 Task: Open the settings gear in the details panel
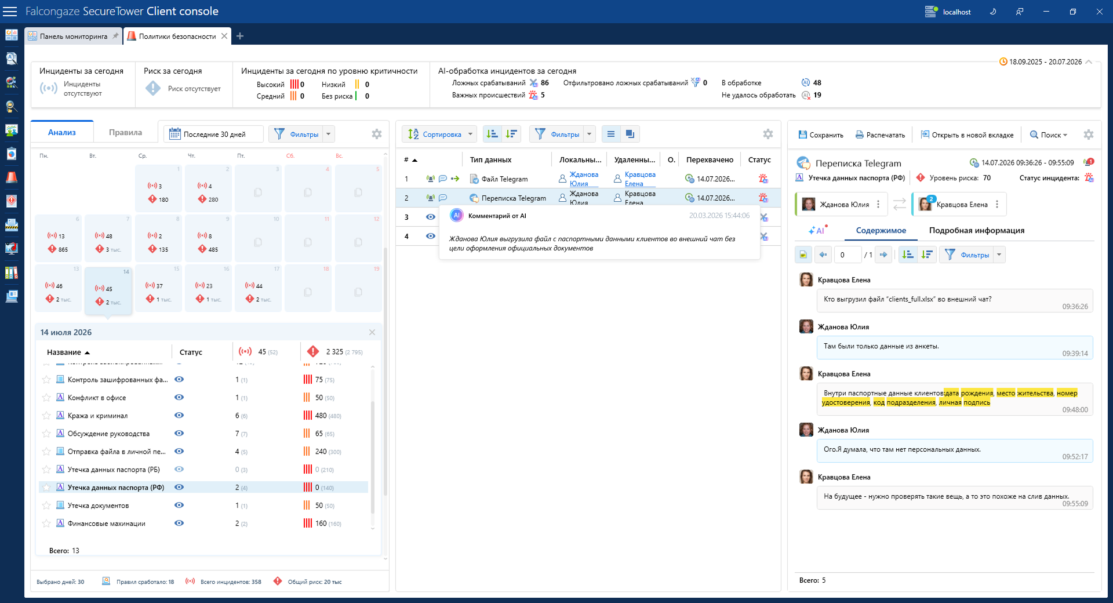coord(1089,135)
